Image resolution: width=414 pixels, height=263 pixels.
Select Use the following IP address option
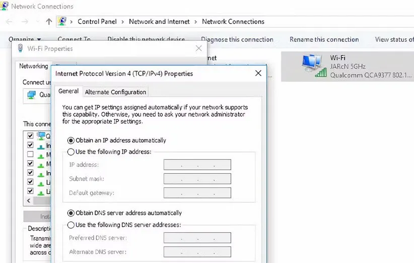(x=72, y=152)
